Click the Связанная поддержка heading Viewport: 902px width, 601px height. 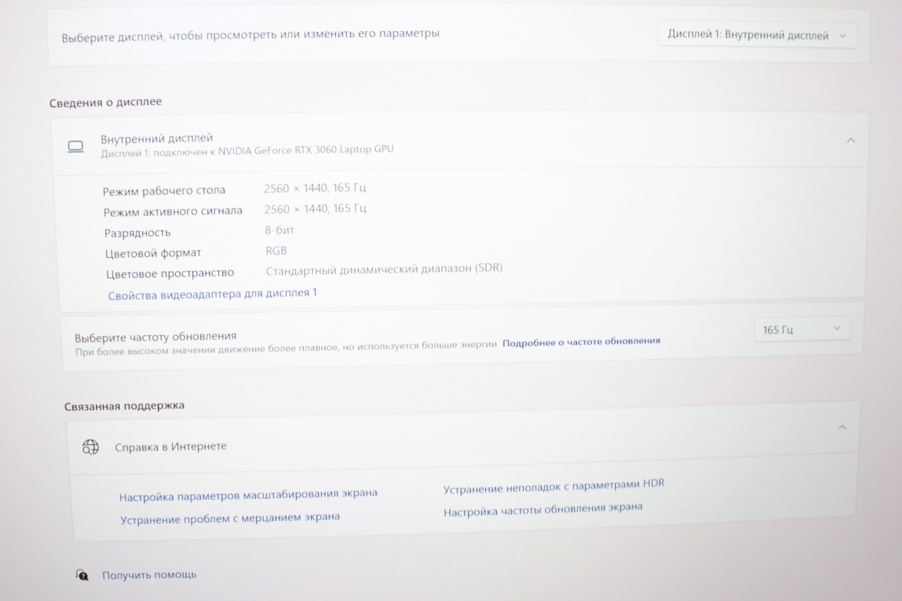tap(124, 406)
